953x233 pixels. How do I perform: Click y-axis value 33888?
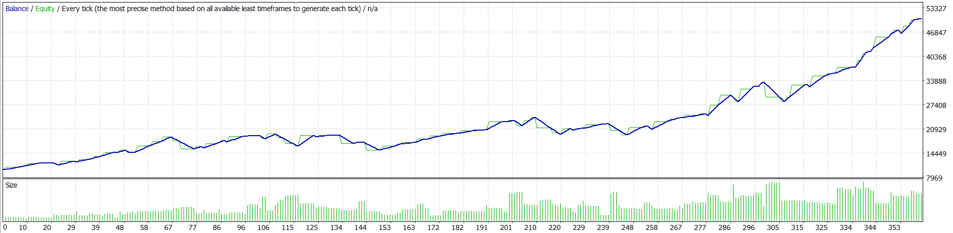(936, 81)
